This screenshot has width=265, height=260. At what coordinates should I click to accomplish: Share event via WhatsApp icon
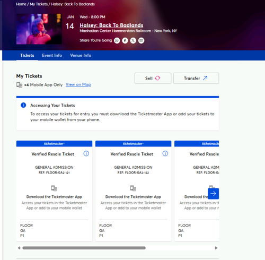pos(117,40)
